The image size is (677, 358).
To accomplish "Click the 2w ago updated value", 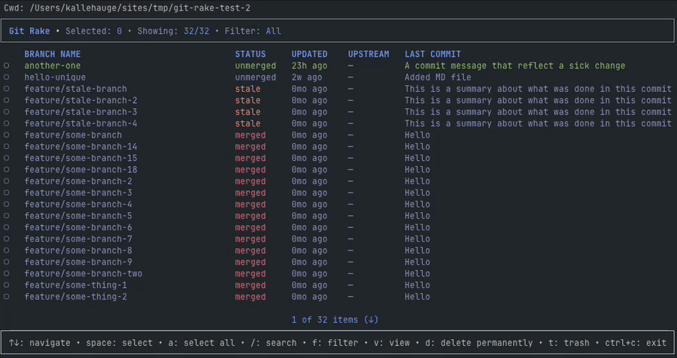I will point(307,77).
